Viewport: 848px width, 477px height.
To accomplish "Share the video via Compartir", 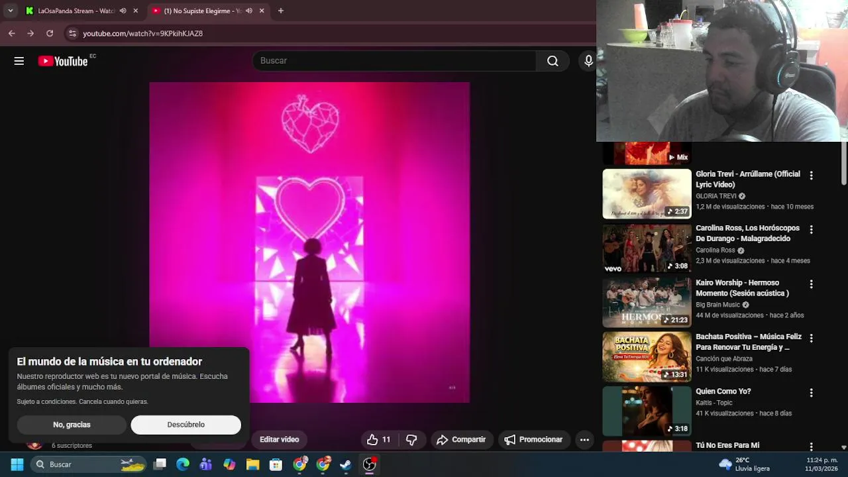I will (x=461, y=439).
